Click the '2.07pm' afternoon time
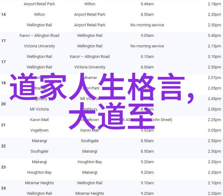 (x=214, y=78)
